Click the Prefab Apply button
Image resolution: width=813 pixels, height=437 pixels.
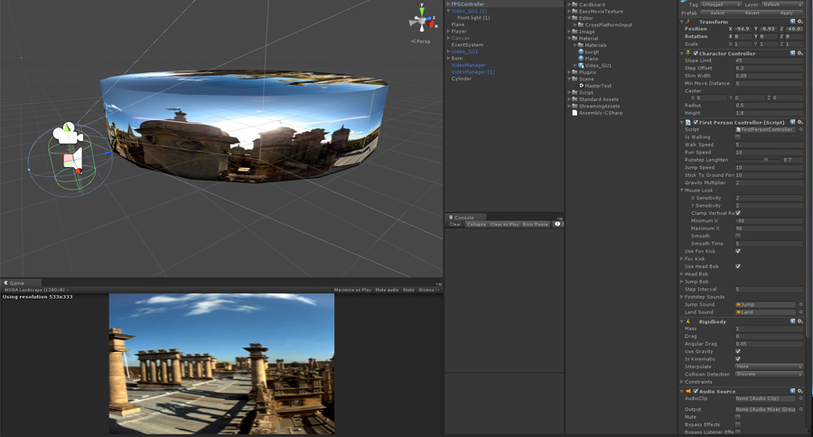(x=787, y=13)
